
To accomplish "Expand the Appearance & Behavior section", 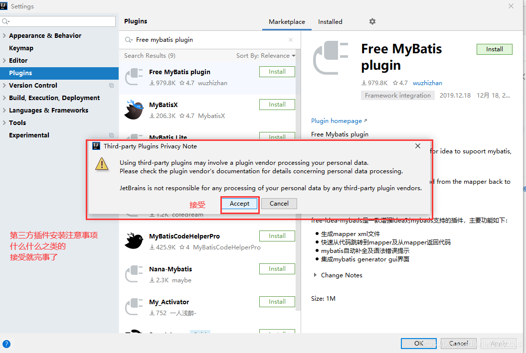I will (4, 35).
